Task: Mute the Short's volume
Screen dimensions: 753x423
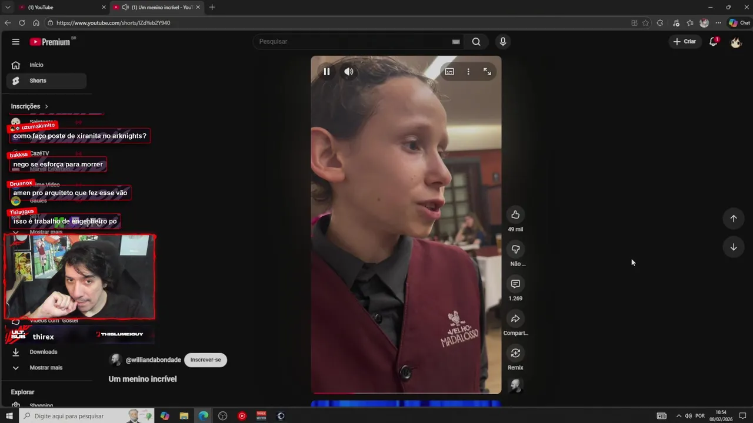Action: 349,72
